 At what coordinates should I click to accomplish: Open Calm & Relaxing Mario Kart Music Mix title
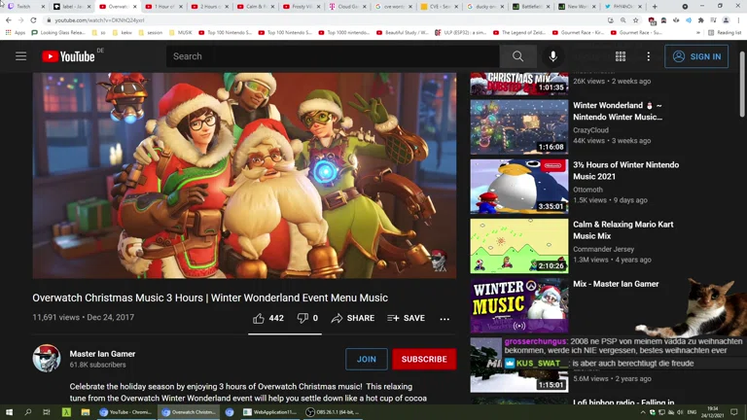click(623, 230)
